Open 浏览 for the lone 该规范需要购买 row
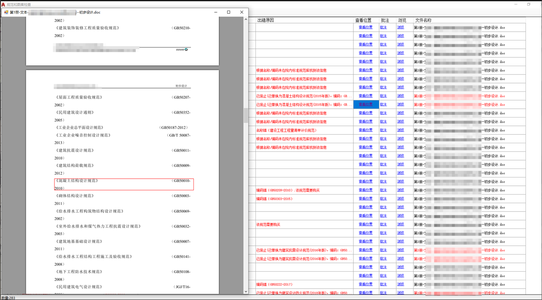The image size is (542, 300). pyautogui.click(x=400, y=224)
